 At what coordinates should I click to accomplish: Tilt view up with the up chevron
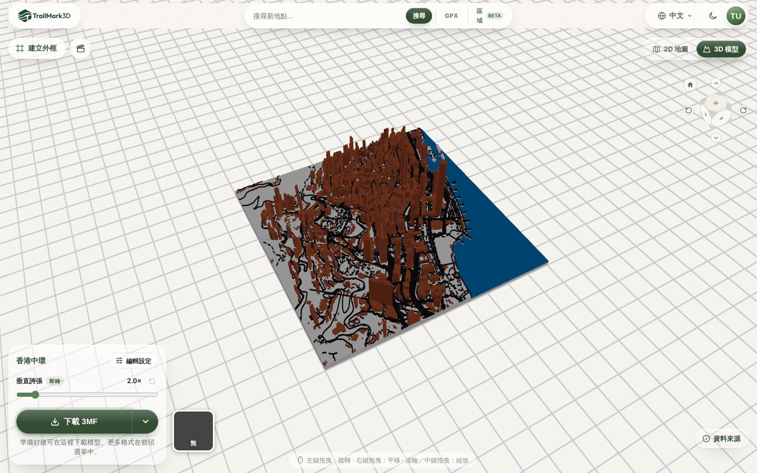tap(716, 83)
